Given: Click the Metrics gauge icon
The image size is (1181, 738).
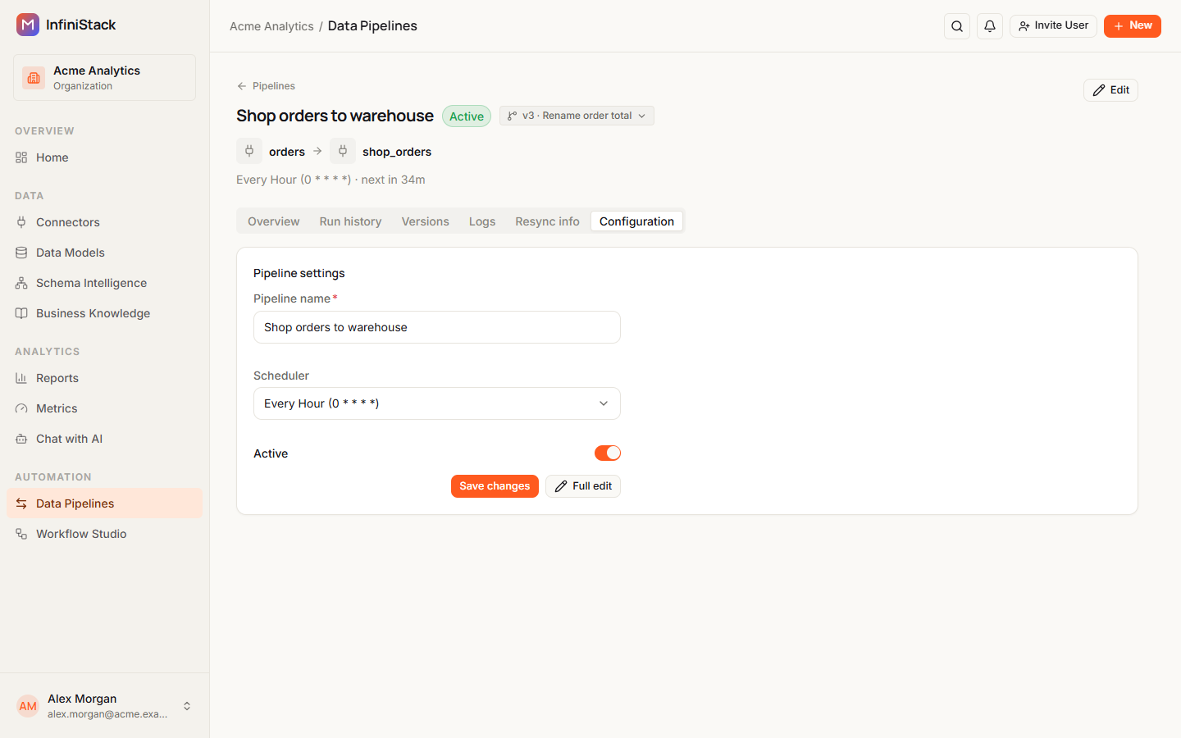Looking at the screenshot, I should 21,408.
